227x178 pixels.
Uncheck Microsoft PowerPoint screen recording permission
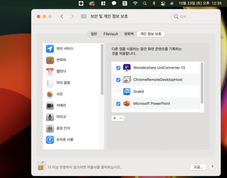tap(118, 104)
